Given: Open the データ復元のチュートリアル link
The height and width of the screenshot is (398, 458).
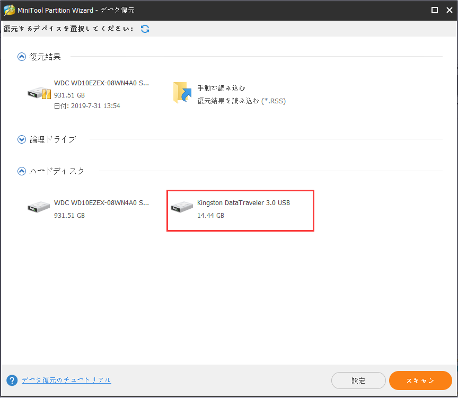Looking at the screenshot, I should click(x=66, y=380).
